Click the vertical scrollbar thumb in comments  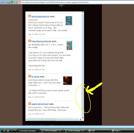pyautogui.click(x=83, y=98)
